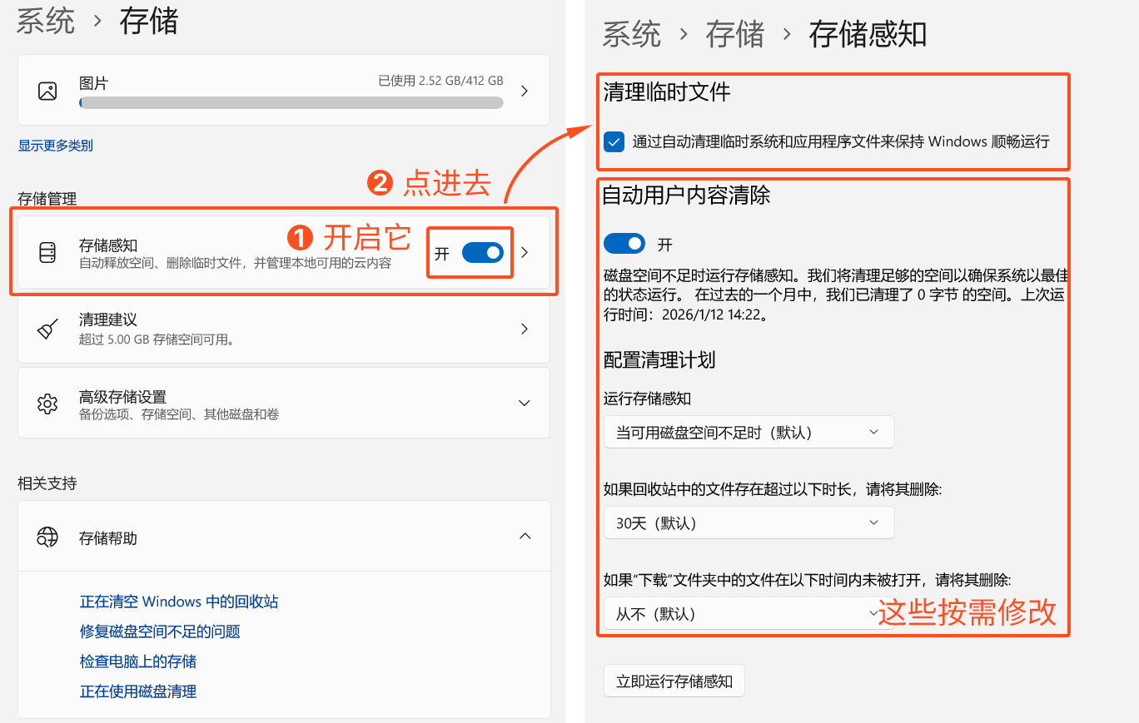
Task: Open 存储感知 via its right arrow
Action: [525, 254]
